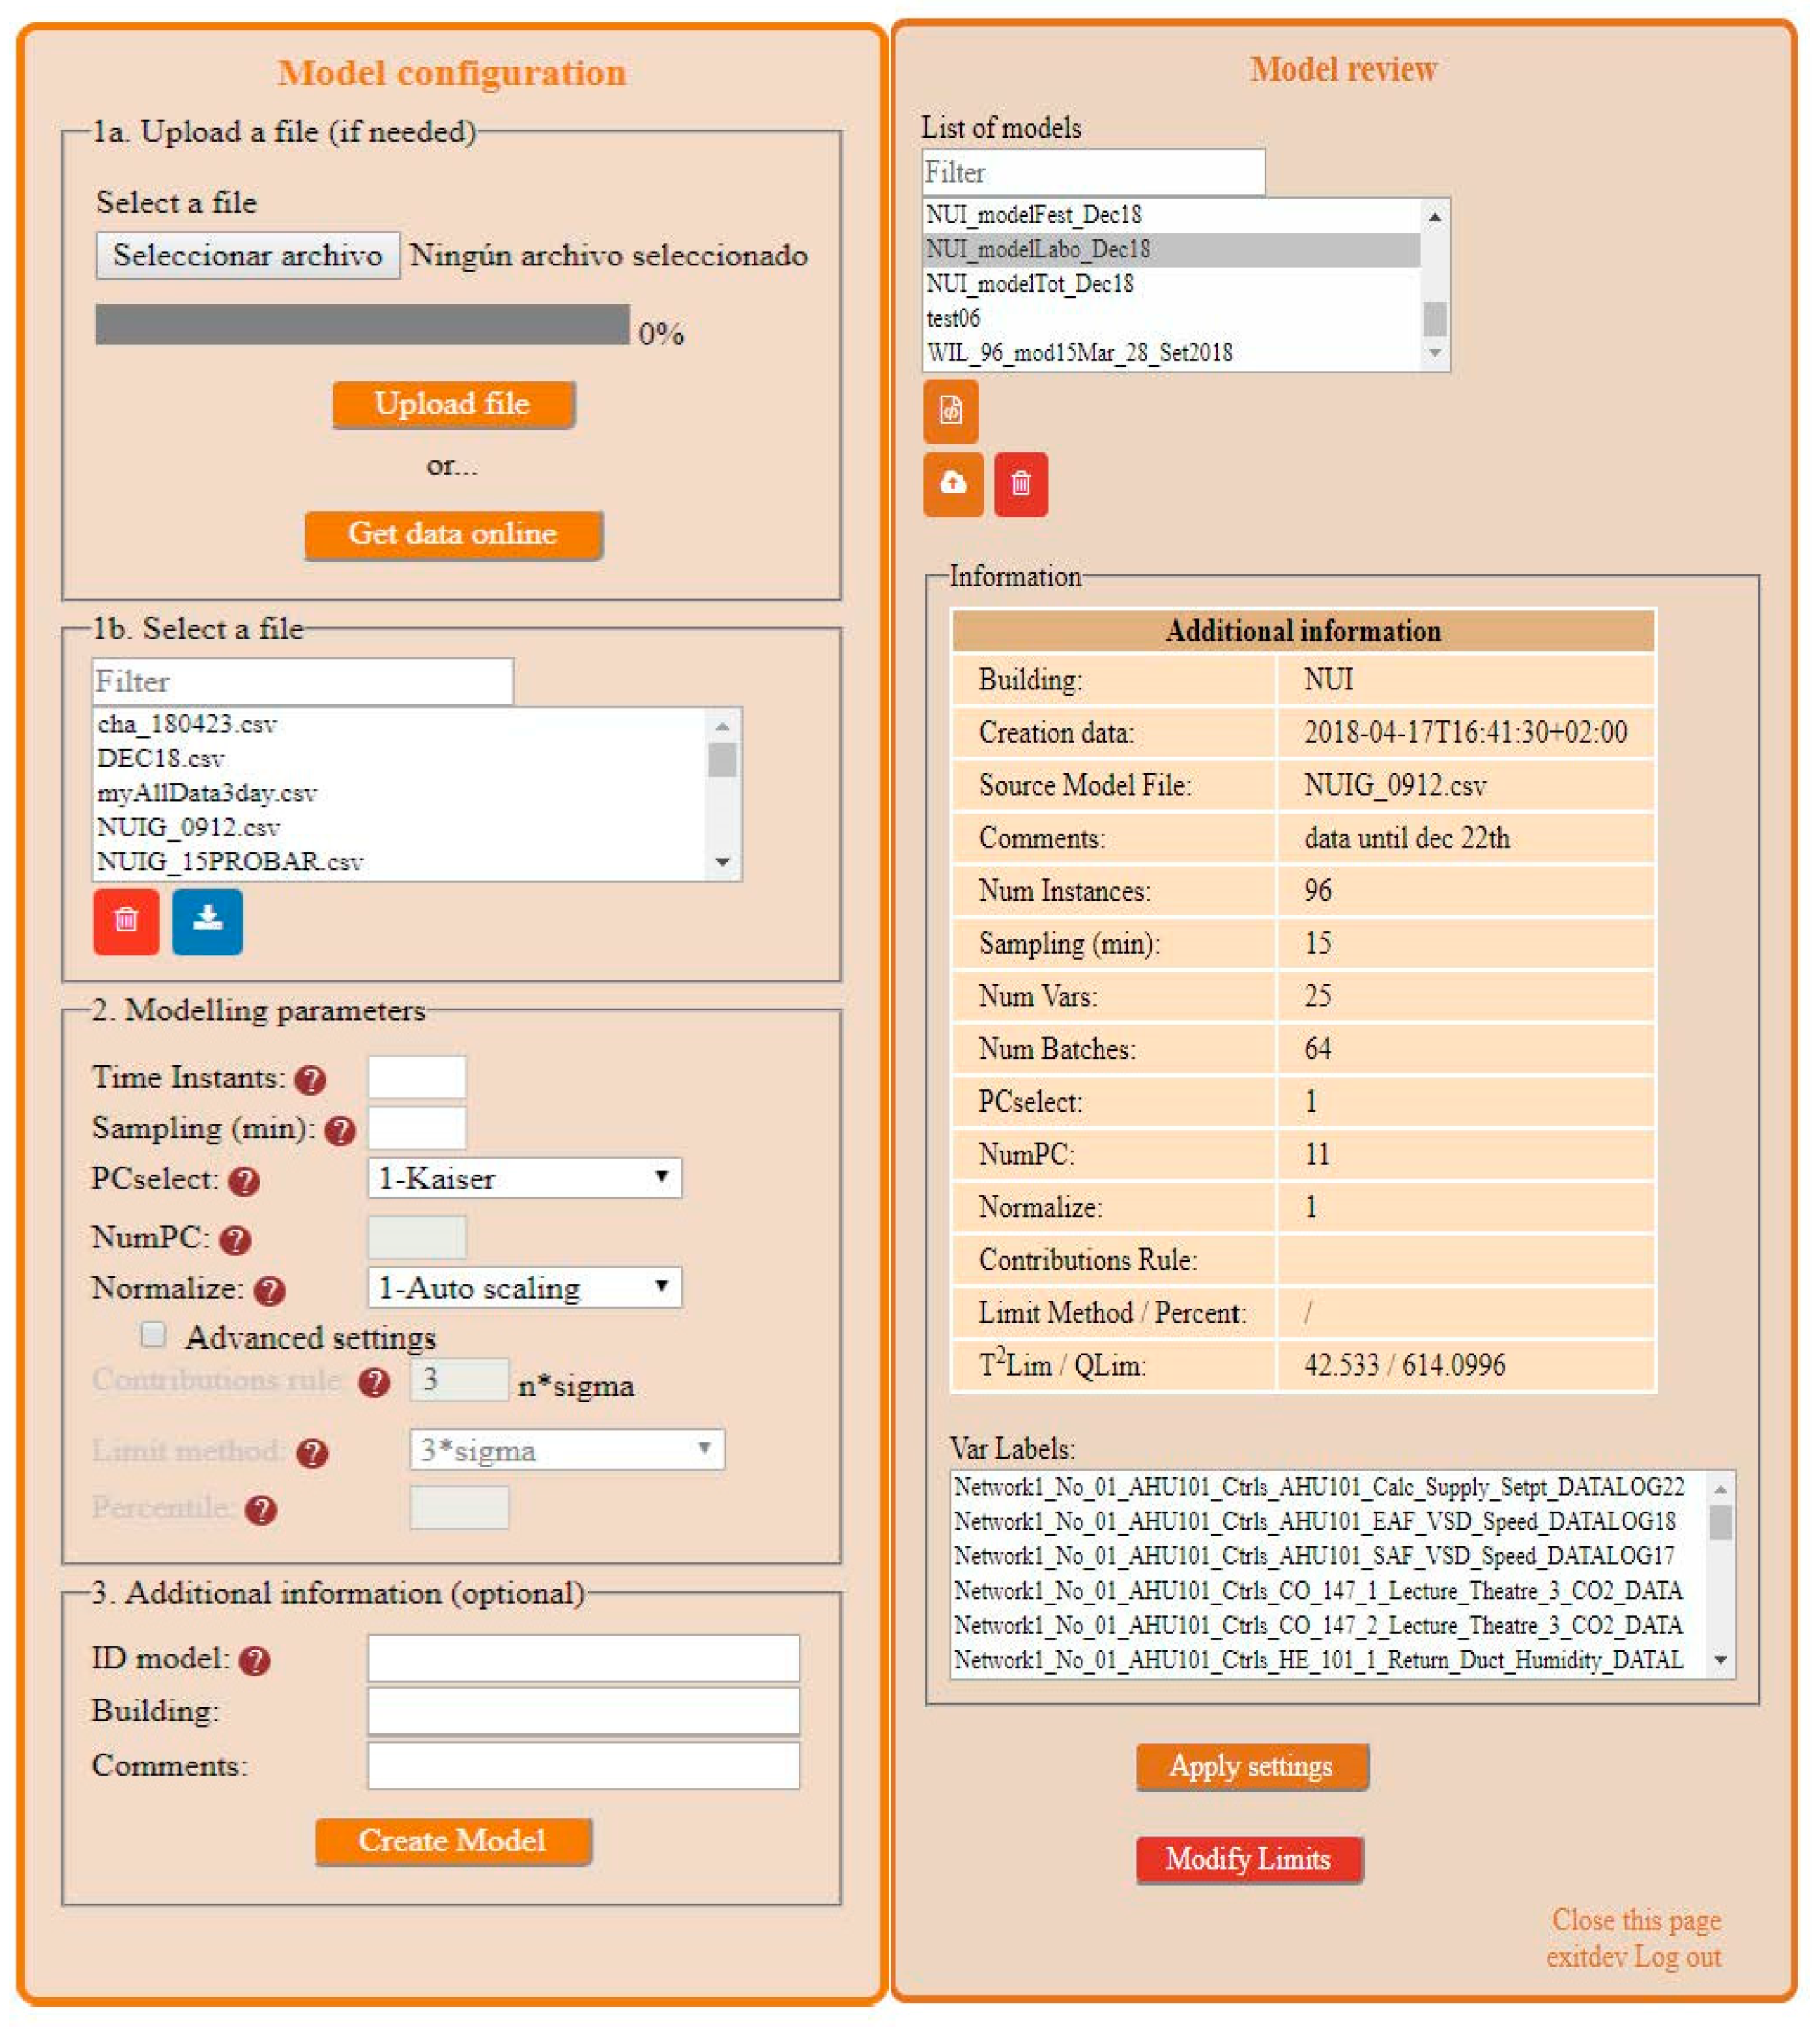Click the red trash icon below file list
The height and width of the screenshot is (2027, 1820).
point(126,920)
